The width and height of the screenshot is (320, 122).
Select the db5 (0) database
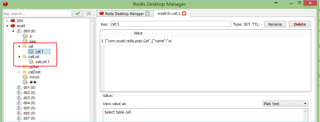pos(29,108)
